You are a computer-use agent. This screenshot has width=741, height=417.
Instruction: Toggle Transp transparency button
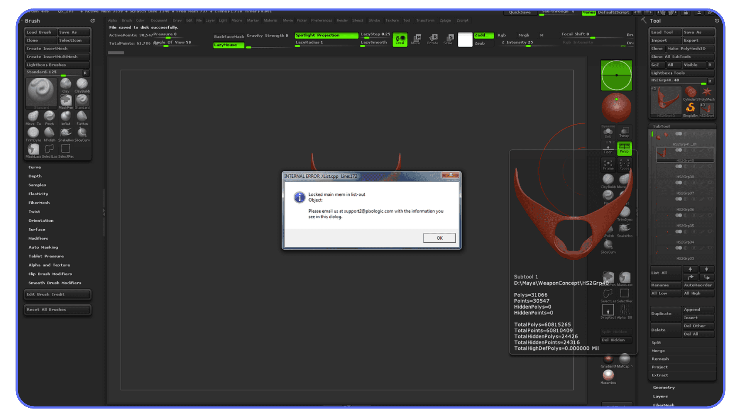[x=624, y=132]
